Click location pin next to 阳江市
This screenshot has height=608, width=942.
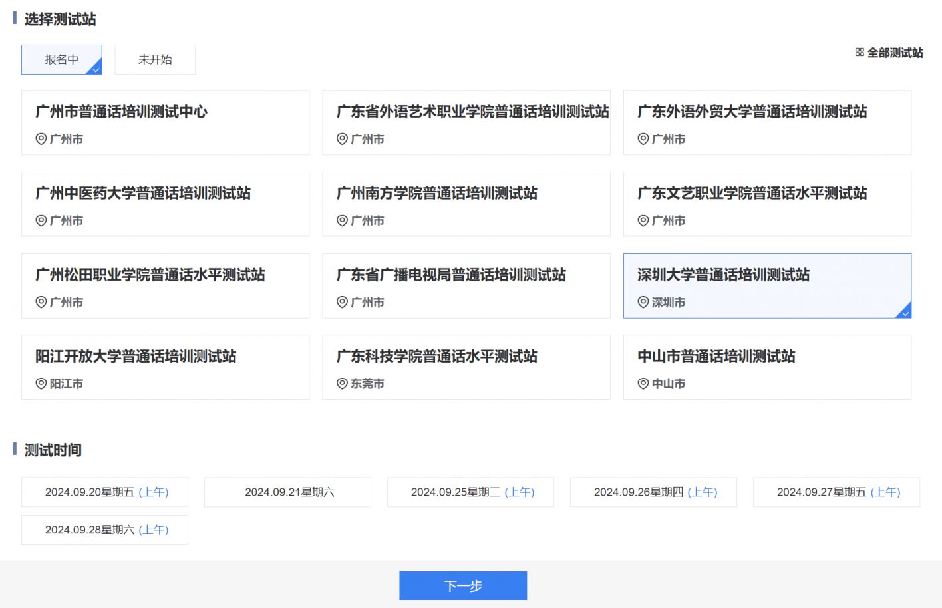click(x=41, y=384)
